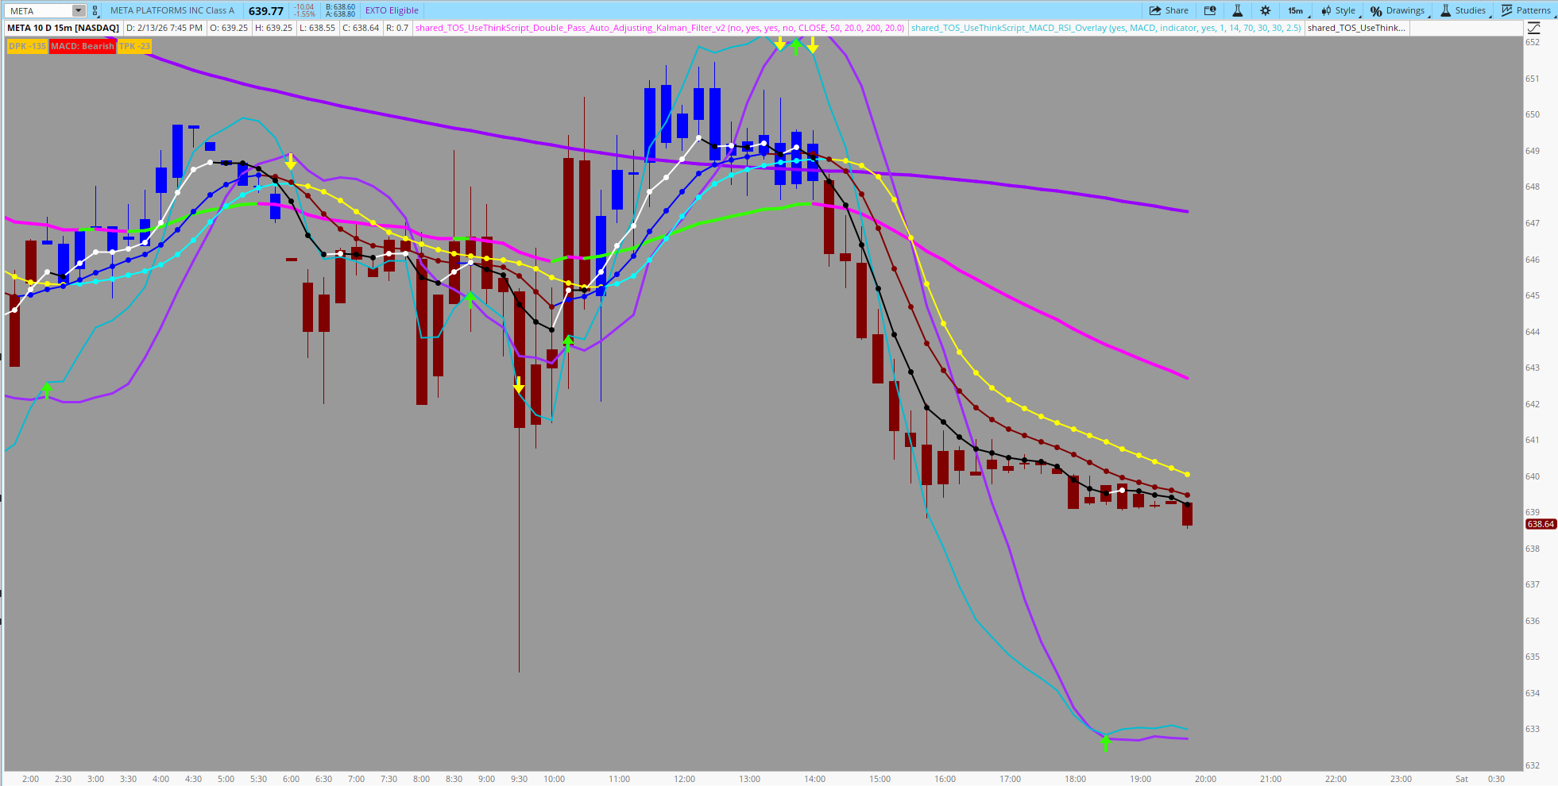Viewport: 1558px width, 786px height.
Task: Click the Share button
Action: click(1169, 10)
